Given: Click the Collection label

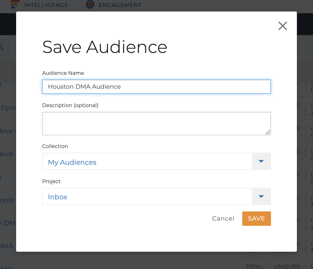Looking at the screenshot, I should pyautogui.click(x=55, y=146).
